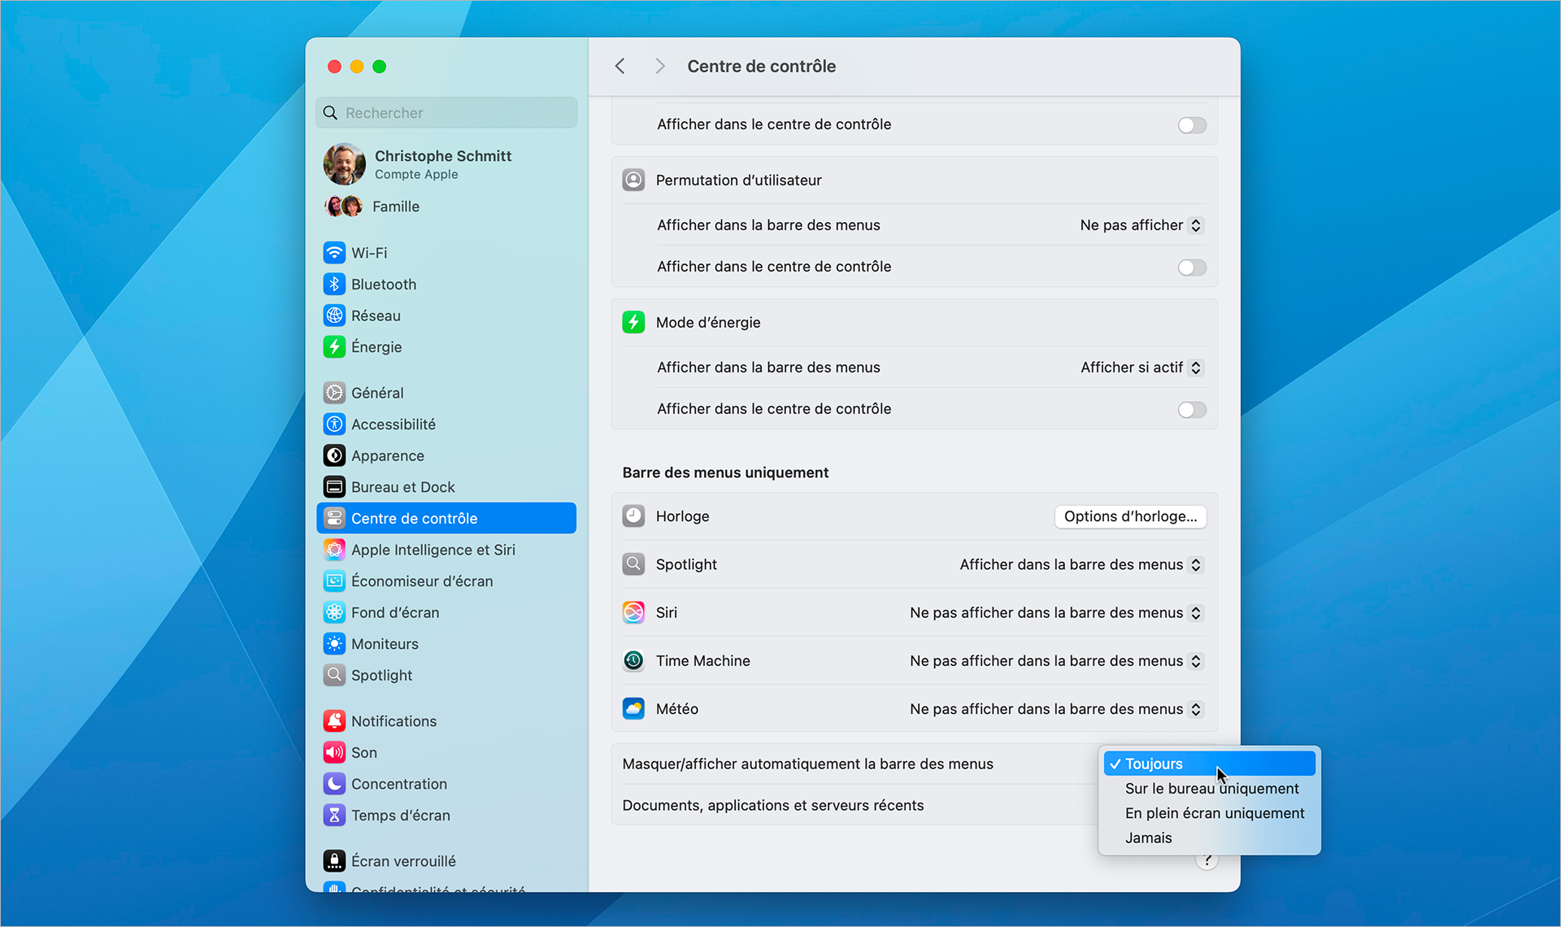Open the Wi-Fi settings pane
The height and width of the screenshot is (927, 1561).
368,252
